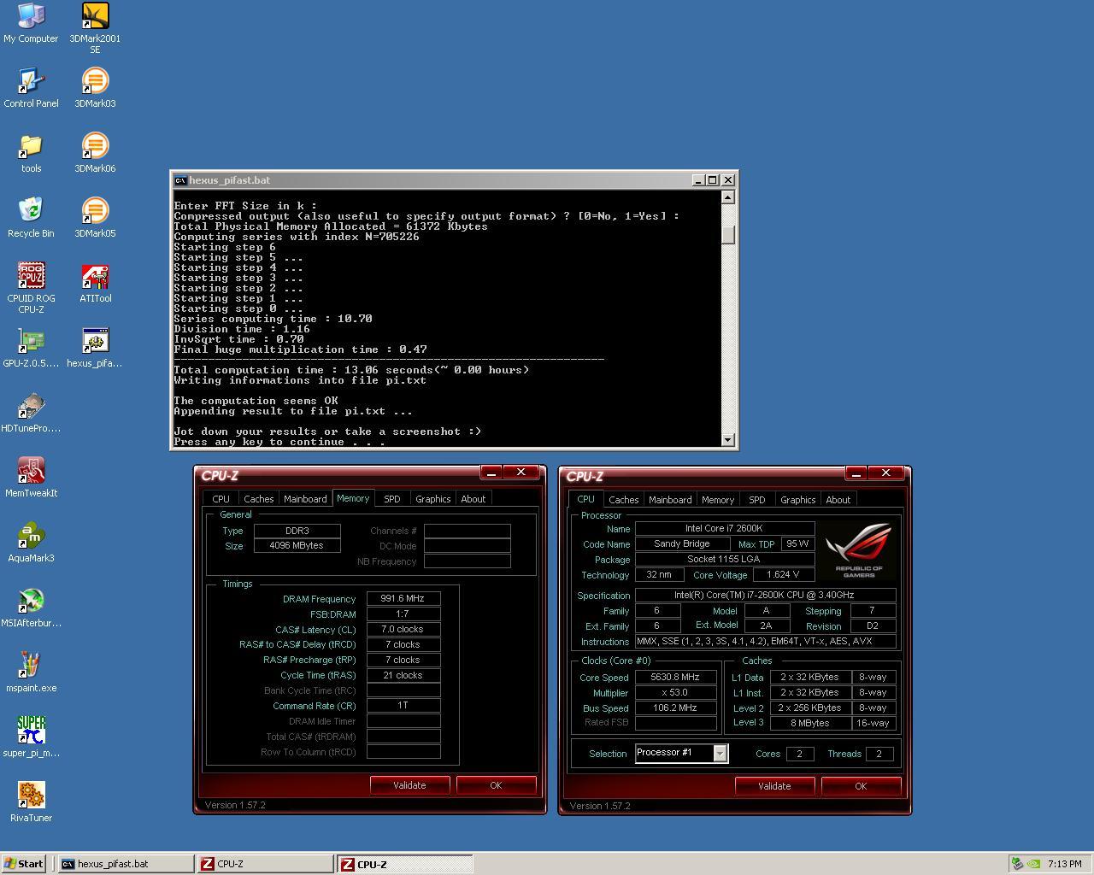Open the tools folder icon
Screen dimensions: 1094x875
click(x=31, y=153)
